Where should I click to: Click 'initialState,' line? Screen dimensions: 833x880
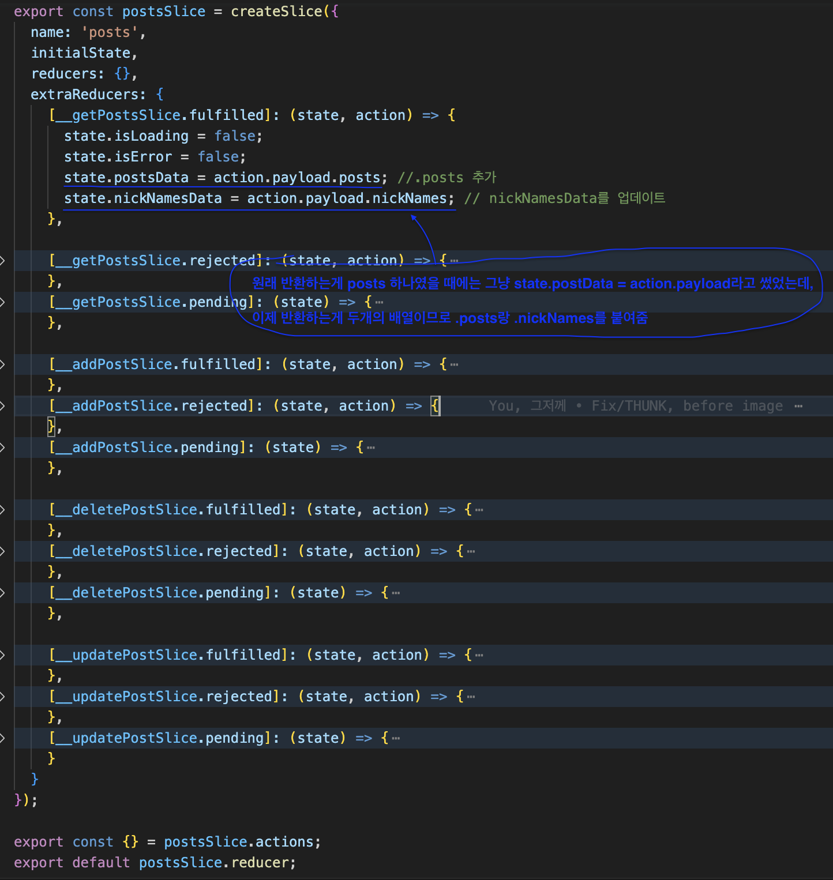tap(84, 53)
